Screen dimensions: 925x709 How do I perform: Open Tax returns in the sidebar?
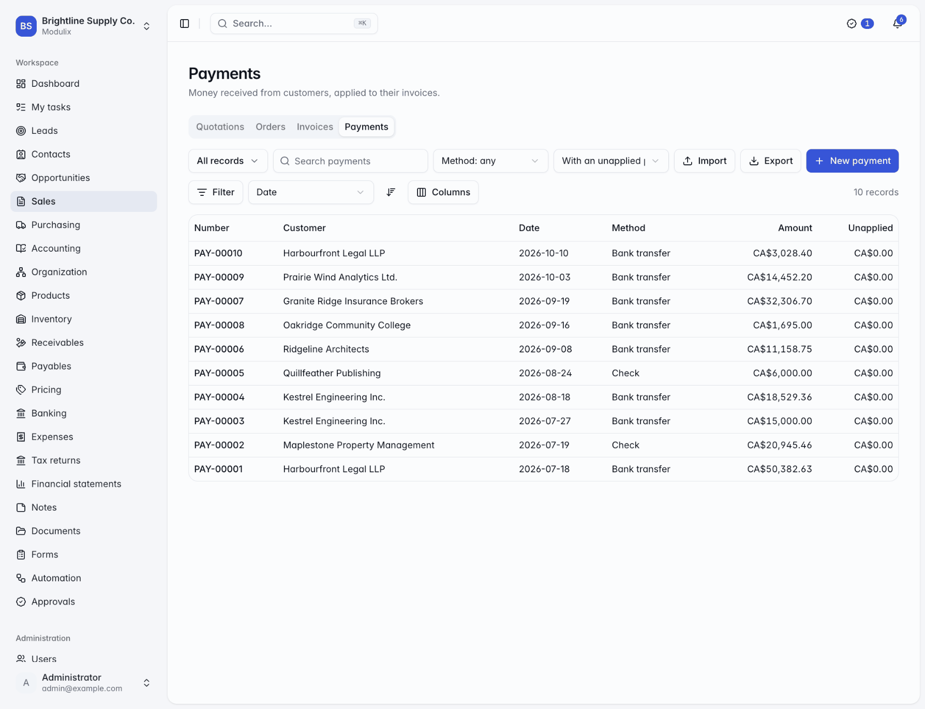[84, 460]
